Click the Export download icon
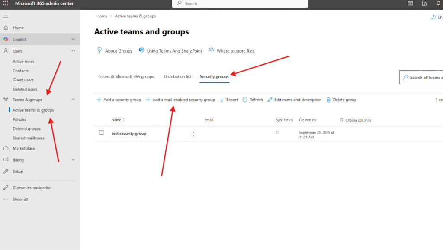This screenshot has width=443, height=250. point(222,100)
